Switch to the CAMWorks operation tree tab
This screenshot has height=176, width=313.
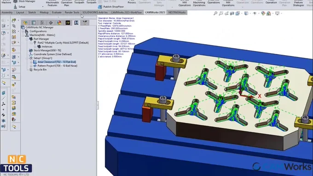(x=76, y=23)
